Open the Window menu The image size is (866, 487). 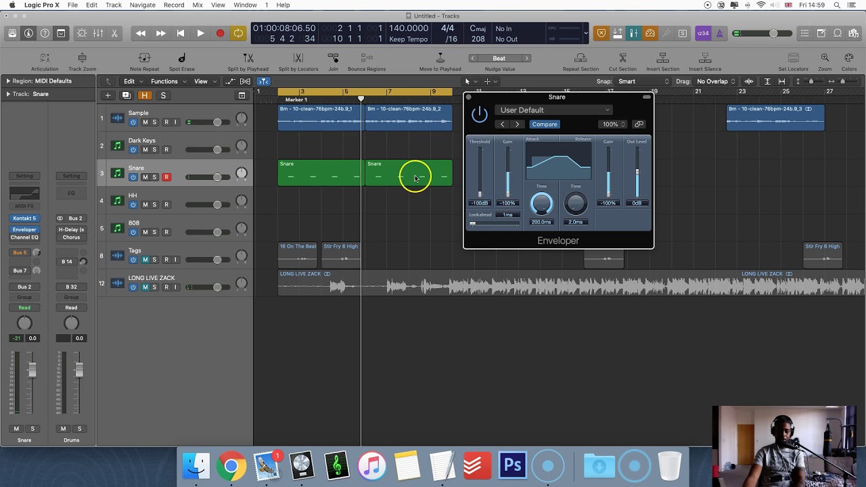[245, 5]
